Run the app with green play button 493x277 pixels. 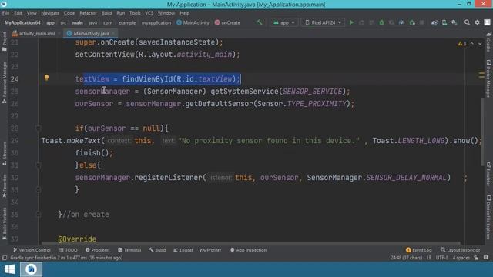[351, 22]
